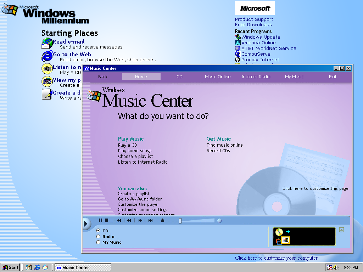Image resolution: width=363 pixels, height=272 pixels.
Task: Click Customize the player link
Action: (x=139, y=204)
